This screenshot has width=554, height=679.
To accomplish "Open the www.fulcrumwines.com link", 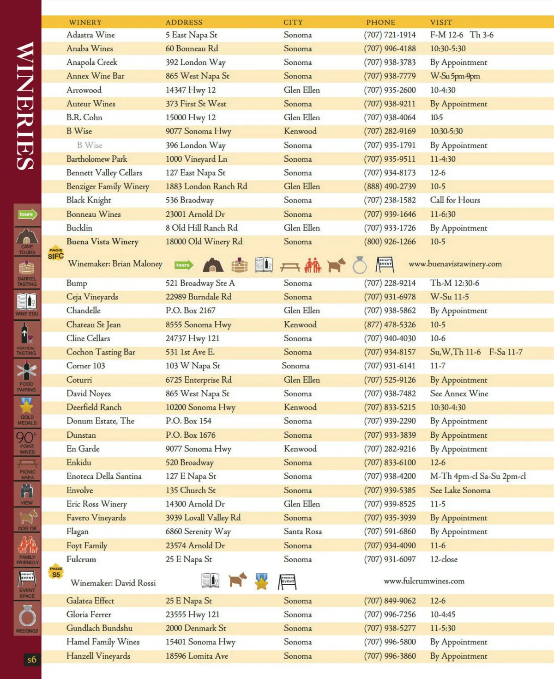I will [x=424, y=581].
